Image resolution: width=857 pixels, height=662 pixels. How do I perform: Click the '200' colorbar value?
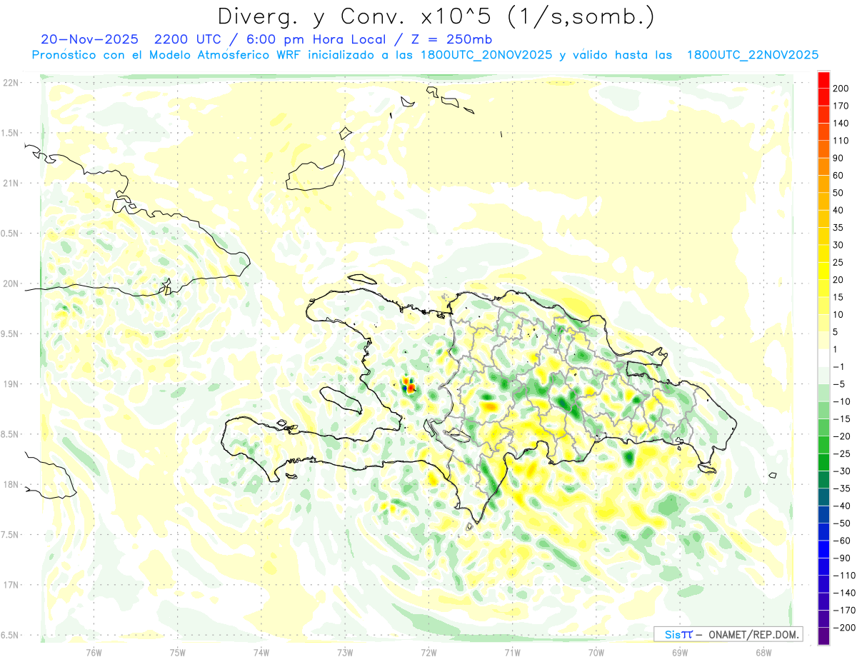(842, 89)
